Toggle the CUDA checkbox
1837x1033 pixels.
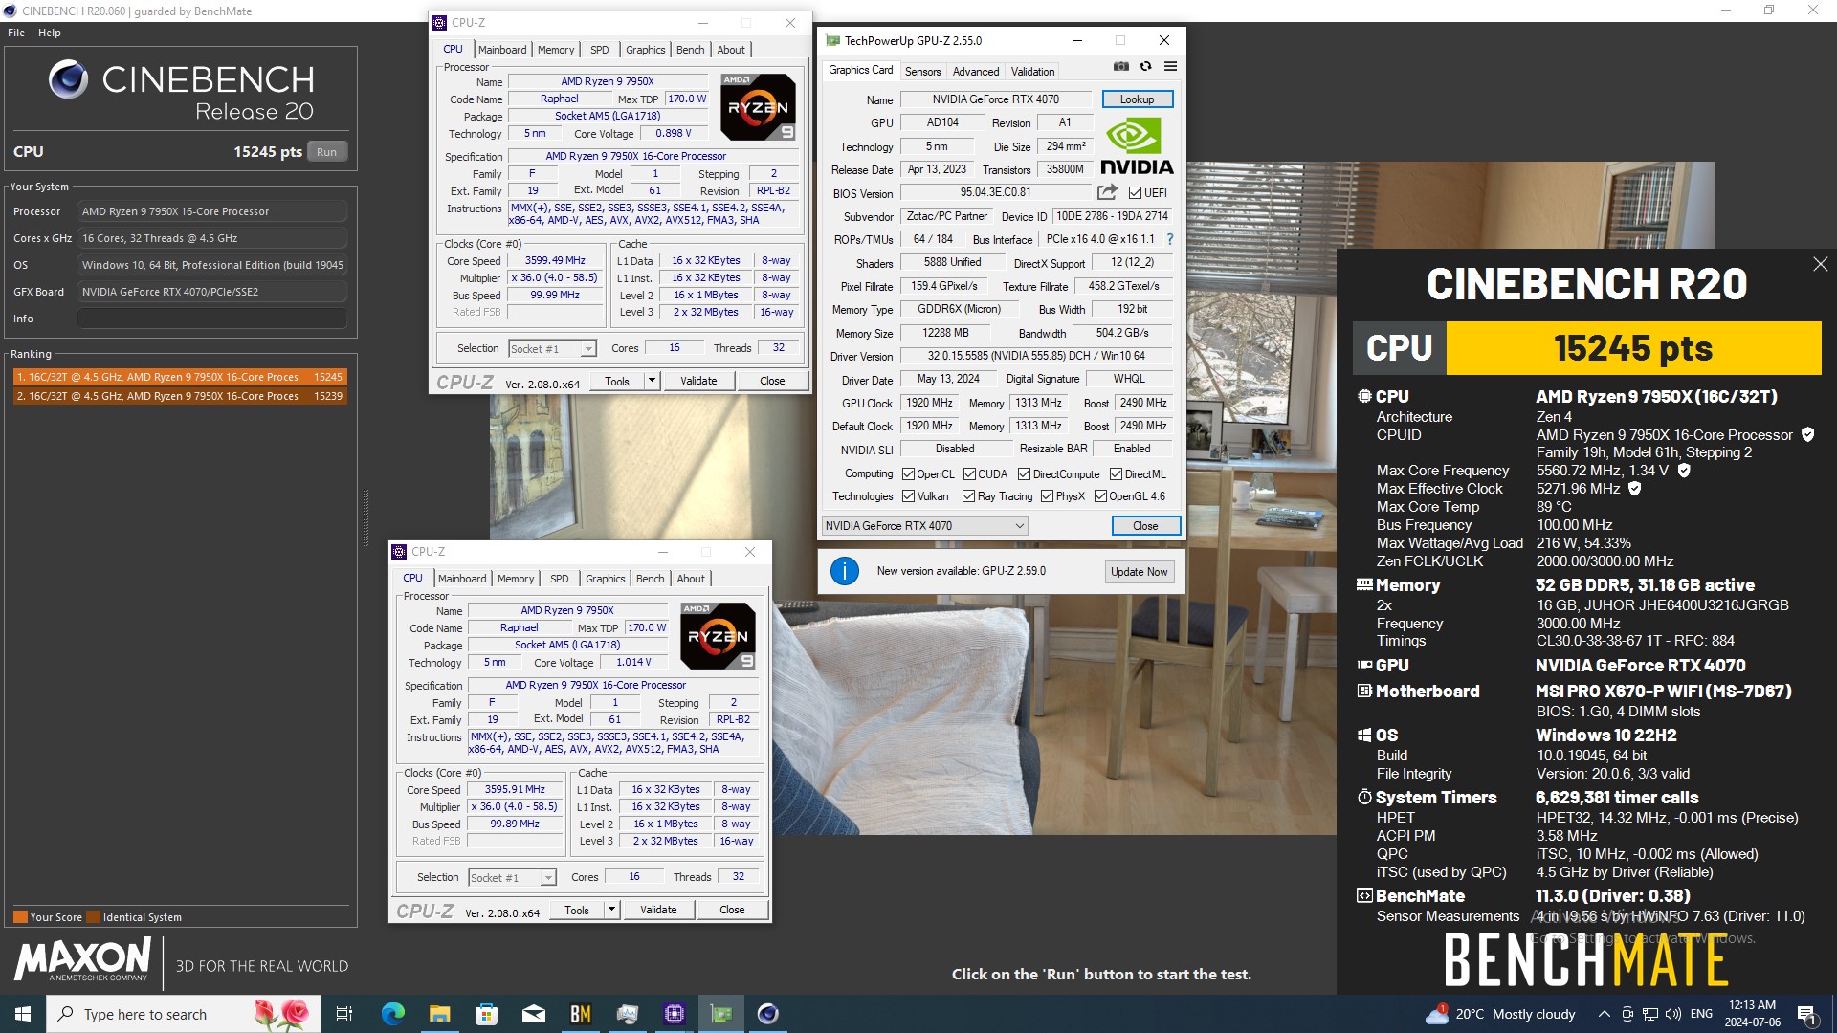[969, 474]
